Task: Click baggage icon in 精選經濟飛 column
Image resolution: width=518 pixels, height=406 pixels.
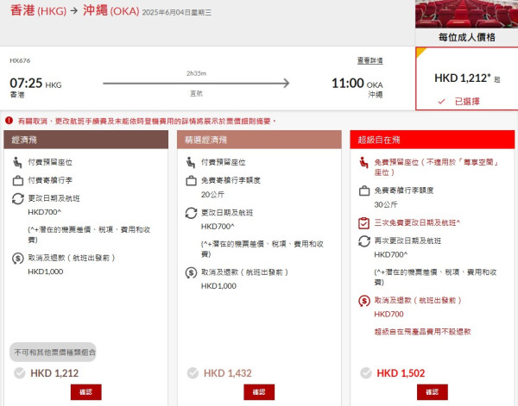Action: point(191,180)
